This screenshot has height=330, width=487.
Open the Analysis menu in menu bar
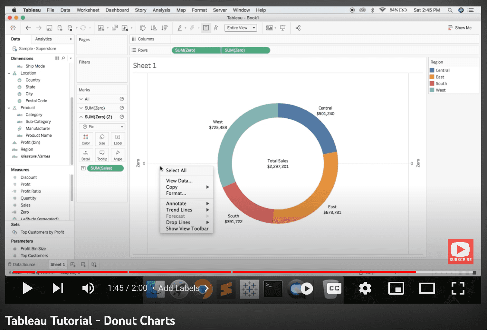tap(161, 10)
